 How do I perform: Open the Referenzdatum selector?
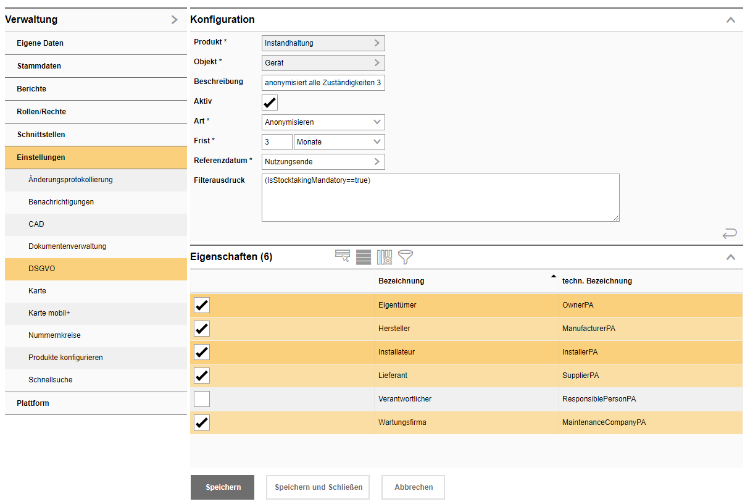323,162
